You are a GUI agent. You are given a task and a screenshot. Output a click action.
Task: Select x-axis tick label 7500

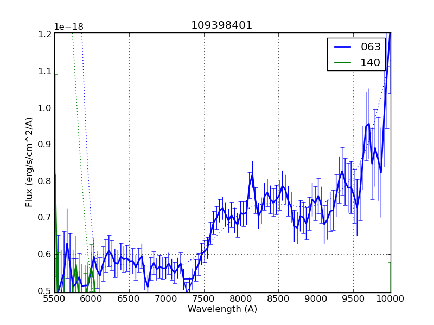pyautogui.click(x=204, y=298)
